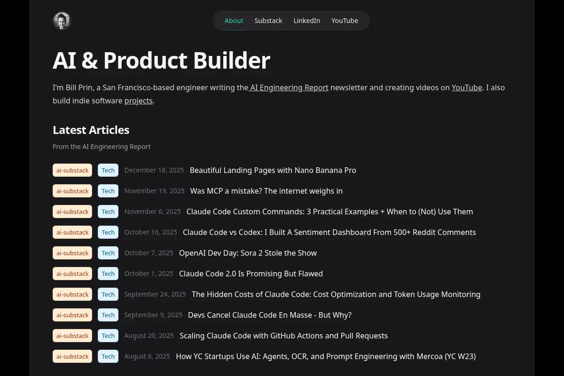Screen dimensions: 564x376
Task: Open article Beautiful Landing Pages with Nano Banana Pro
Action: point(273,170)
